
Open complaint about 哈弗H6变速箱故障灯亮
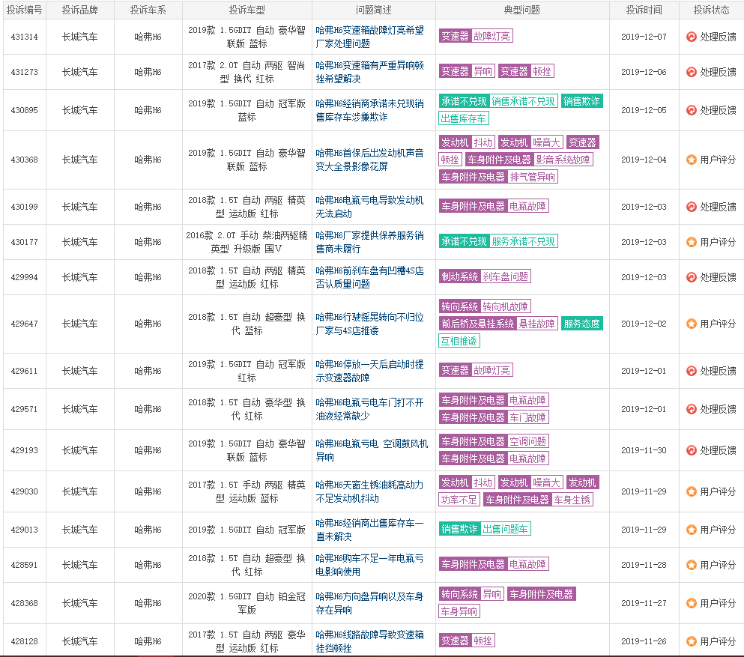click(x=369, y=37)
